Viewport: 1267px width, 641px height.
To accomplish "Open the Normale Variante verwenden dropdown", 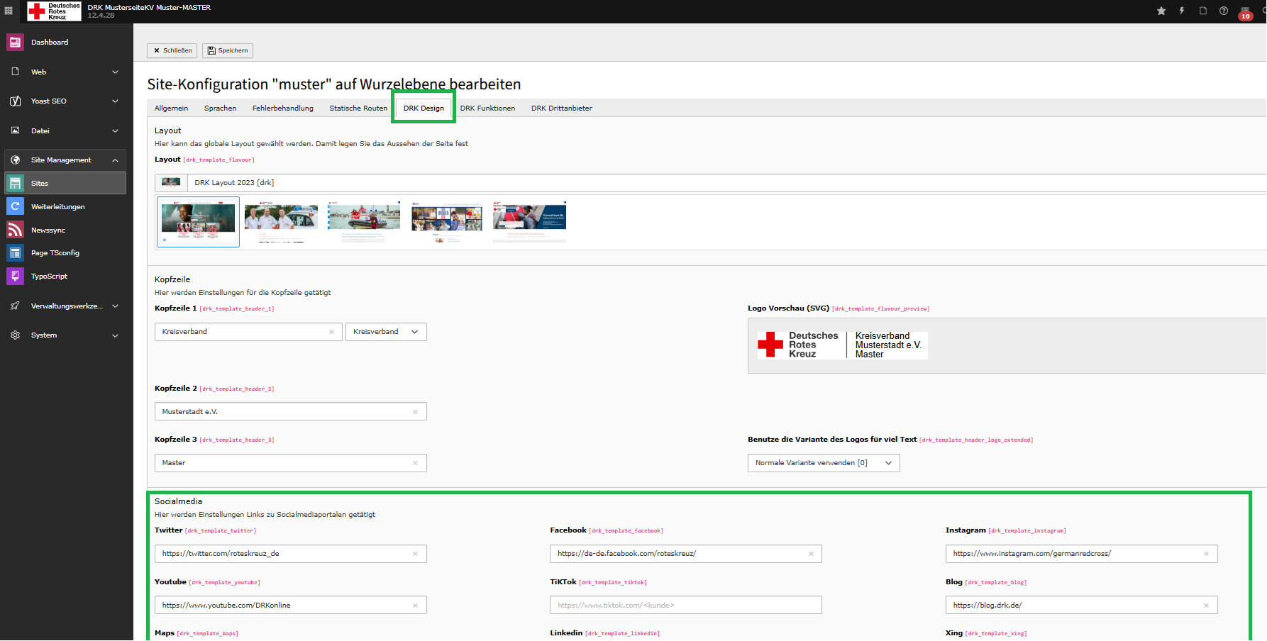I will pos(823,463).
